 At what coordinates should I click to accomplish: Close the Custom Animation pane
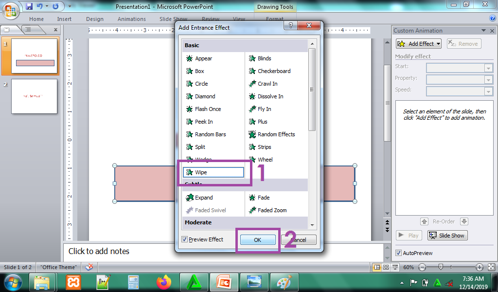click(x=492, y=31)
